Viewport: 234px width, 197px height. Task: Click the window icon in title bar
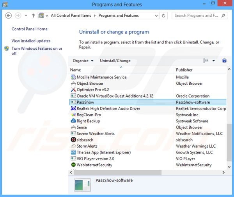(5, 4)
